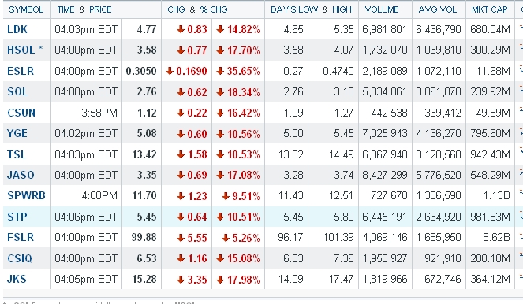The image size is (523, 304).
Task: Open the CSUN stock quote link
Action: tap(21, 113)
